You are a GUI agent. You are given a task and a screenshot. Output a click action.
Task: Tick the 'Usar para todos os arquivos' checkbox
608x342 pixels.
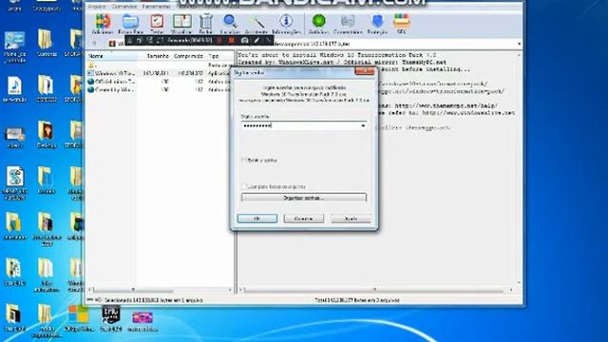coord(244,186)
